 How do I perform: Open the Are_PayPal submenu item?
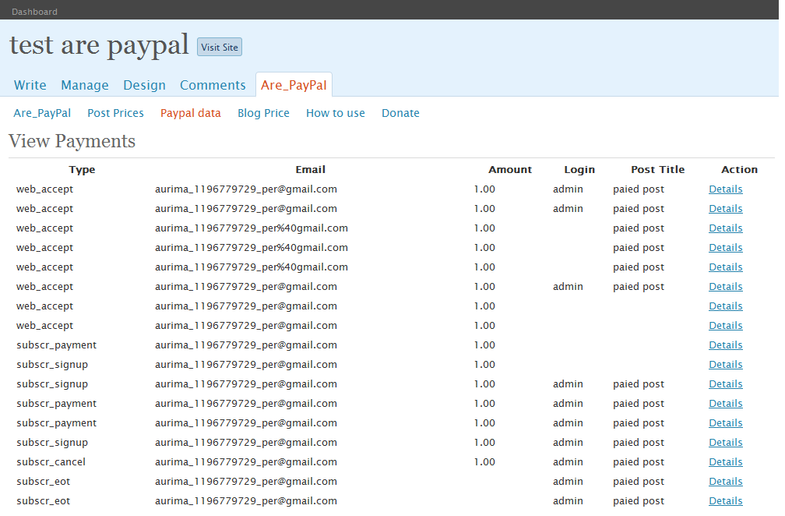[x=42, y=113]
